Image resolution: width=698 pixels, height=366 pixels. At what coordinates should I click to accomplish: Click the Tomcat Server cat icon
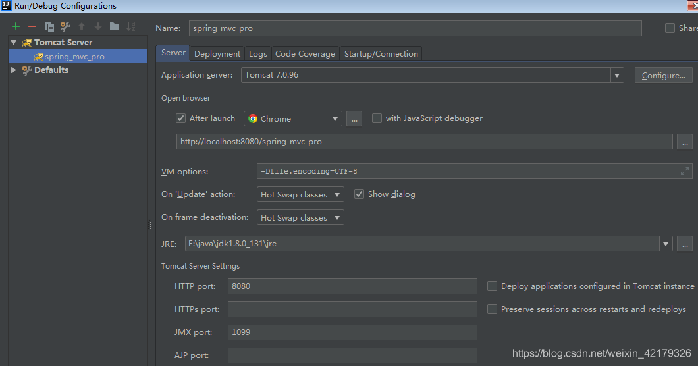[x=27, y=43]
